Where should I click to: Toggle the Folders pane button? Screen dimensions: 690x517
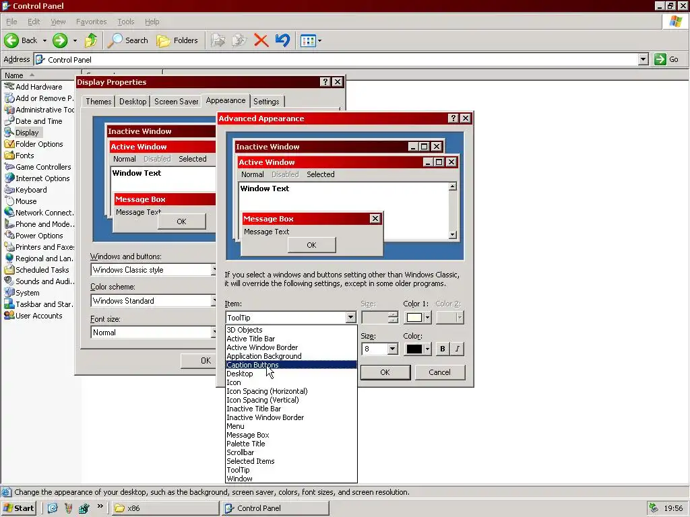tap(177, 40)
